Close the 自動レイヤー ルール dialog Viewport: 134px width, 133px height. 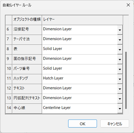pyautogui.click(x=128, y=5)
